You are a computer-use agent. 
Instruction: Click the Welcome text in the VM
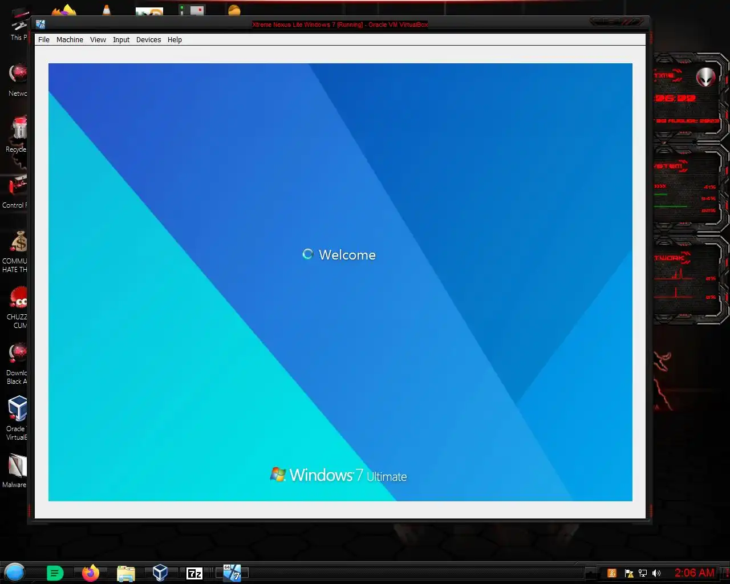click(x=347, y=255)
